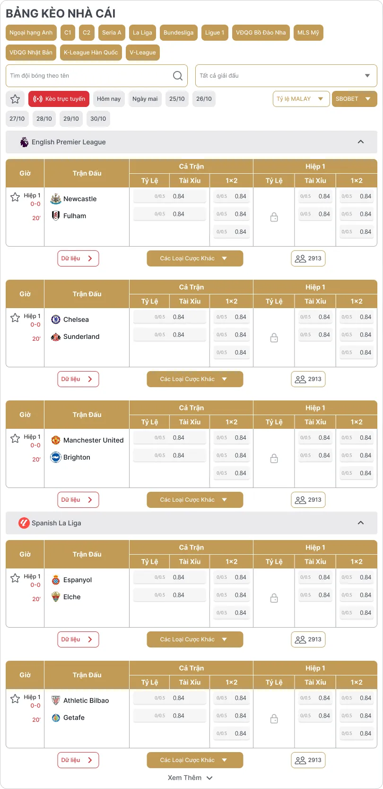Click the Espanyol club logo
Screen dimensions: 383x789
56,580
